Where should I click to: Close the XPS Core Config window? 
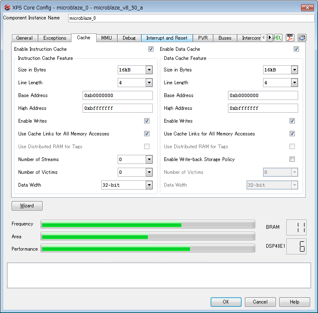307,7
